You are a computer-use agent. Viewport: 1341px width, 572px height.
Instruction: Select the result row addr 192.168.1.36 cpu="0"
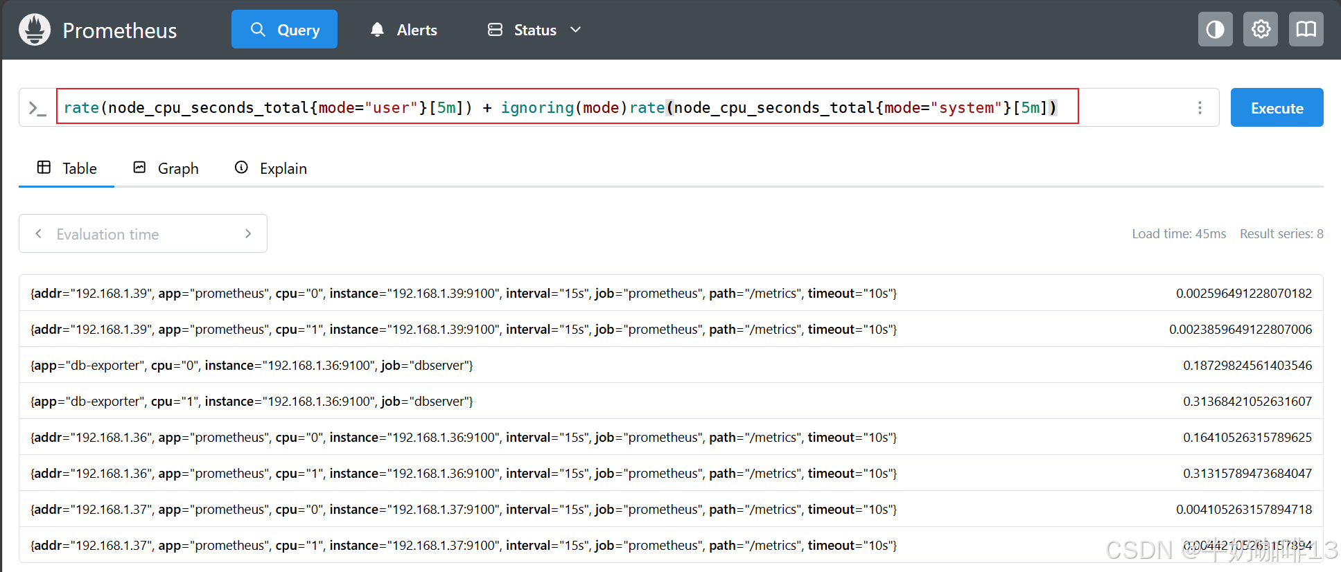tap(671, 437)
